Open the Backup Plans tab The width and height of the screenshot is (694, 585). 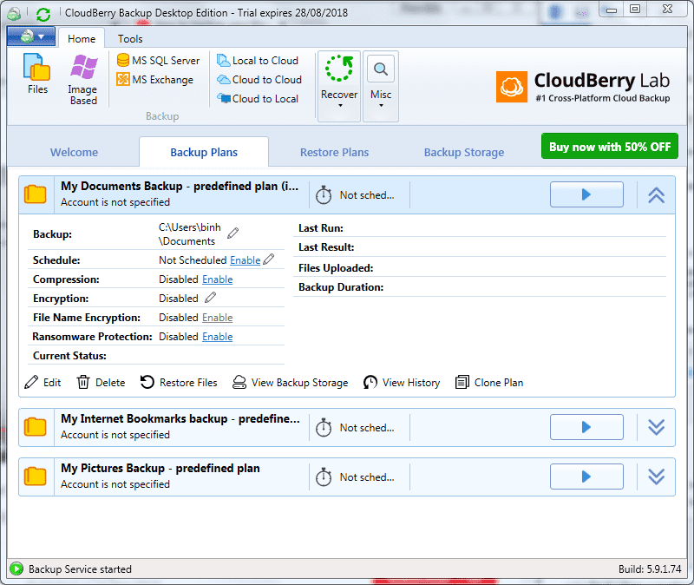[x=204, y=152]
